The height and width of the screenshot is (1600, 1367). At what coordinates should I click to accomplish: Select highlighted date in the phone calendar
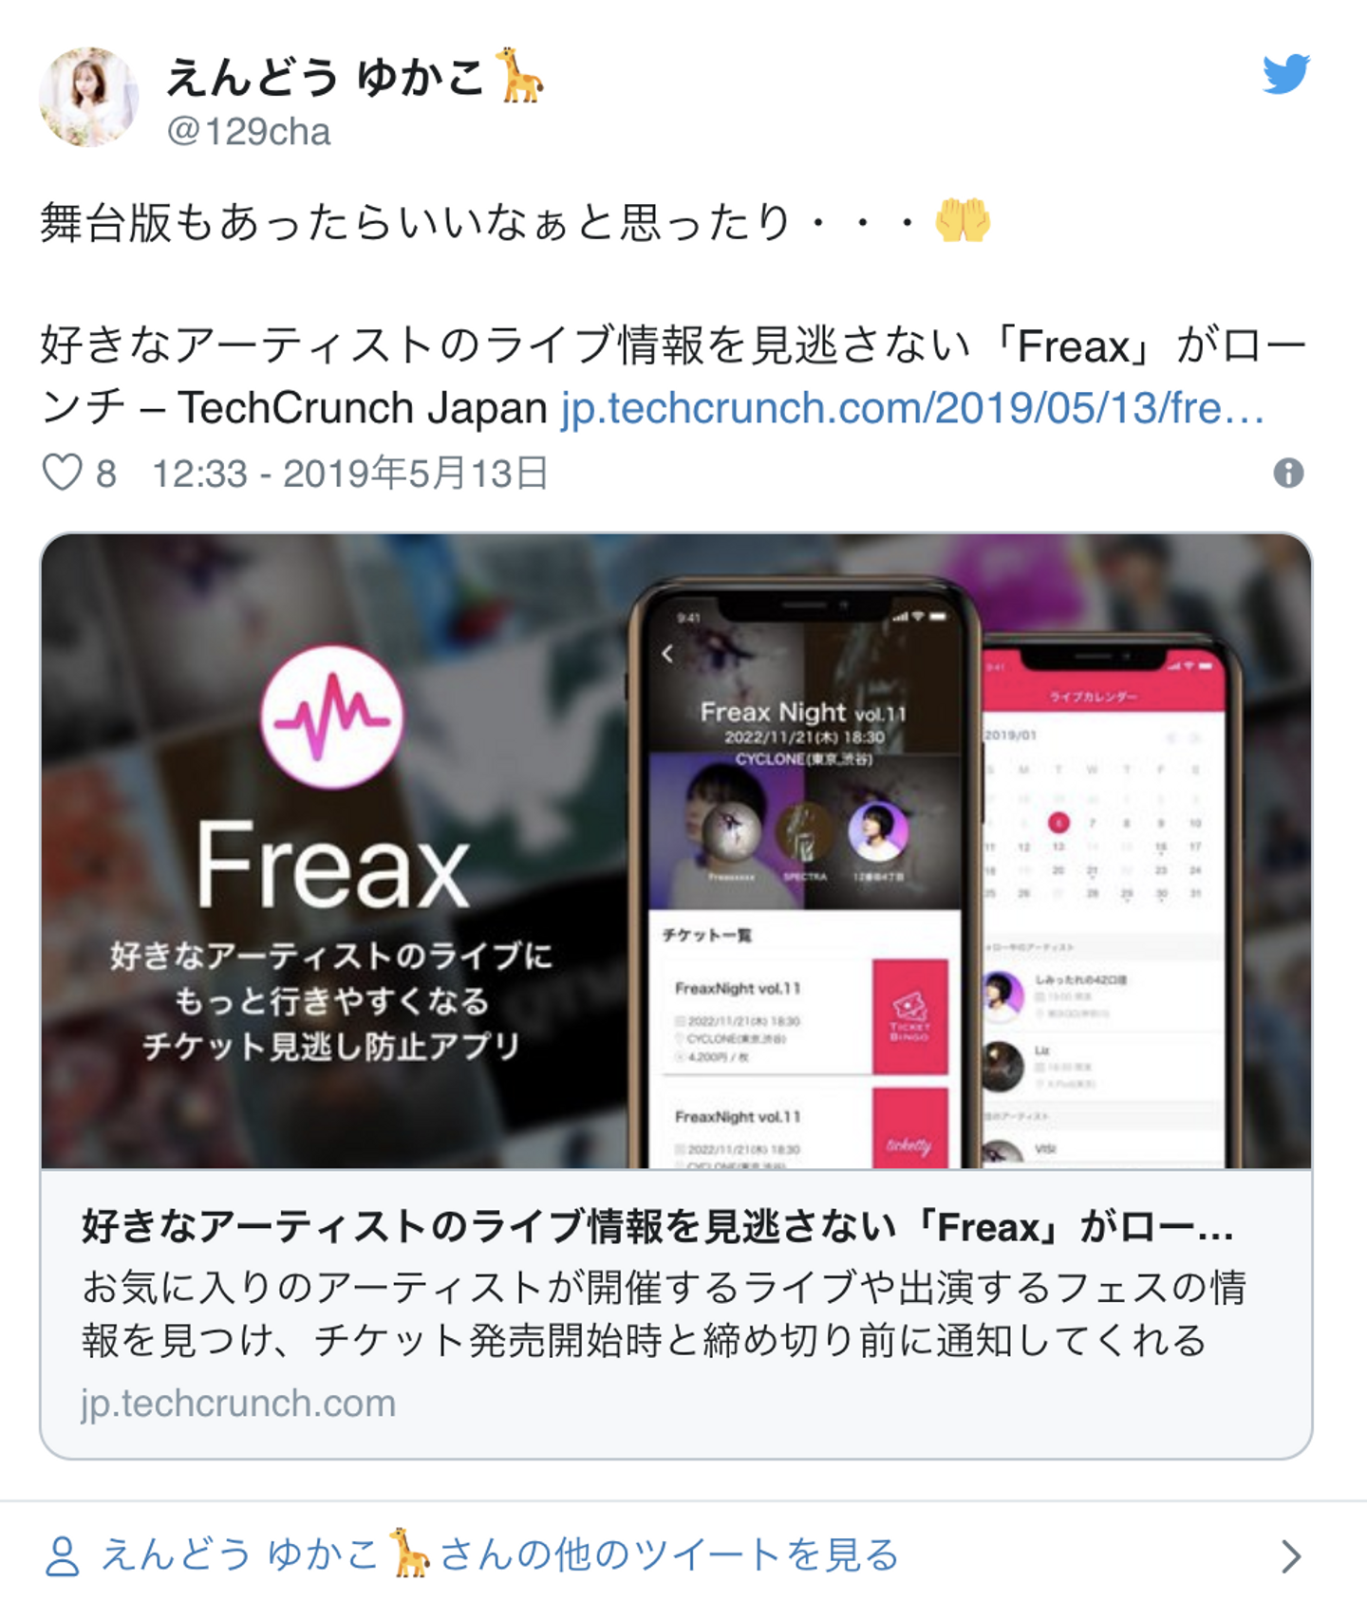[1058, 823]
